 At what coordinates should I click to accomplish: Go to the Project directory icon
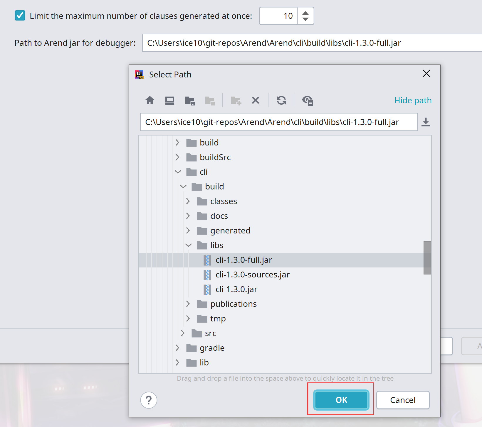tap(190, 100)
